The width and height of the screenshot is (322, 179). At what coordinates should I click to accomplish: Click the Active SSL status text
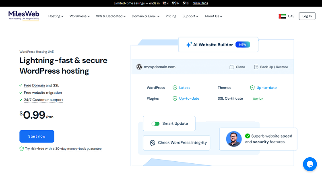click(x=258, y=99)
